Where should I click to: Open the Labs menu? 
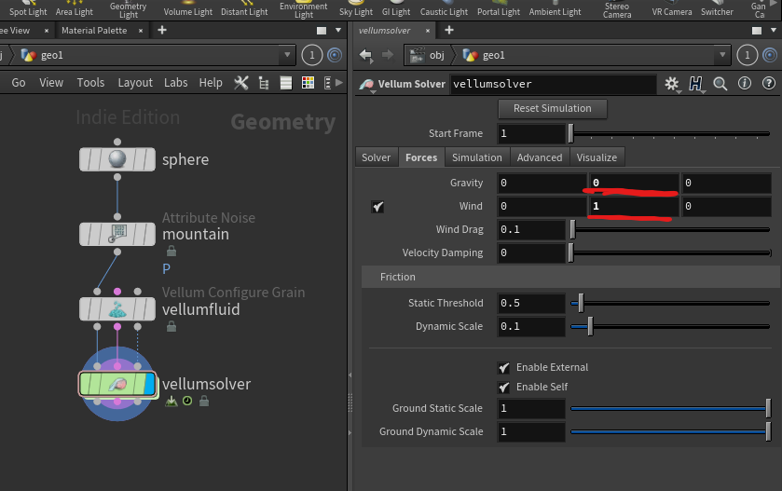pos(175,83)
